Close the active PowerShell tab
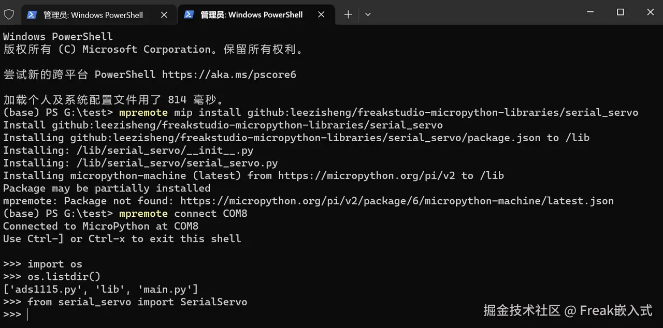The height and width of the screenshot is (328, 663). click(321, 15)
